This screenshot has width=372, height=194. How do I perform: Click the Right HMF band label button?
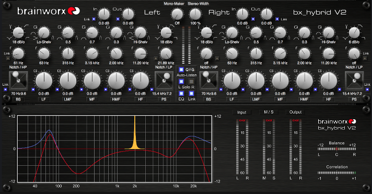[305, 99]
